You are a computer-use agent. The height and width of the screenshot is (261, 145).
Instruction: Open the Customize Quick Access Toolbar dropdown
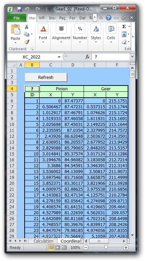point(49,9)
